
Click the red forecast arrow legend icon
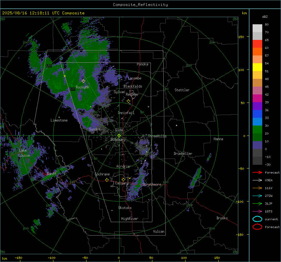[257, 172]
